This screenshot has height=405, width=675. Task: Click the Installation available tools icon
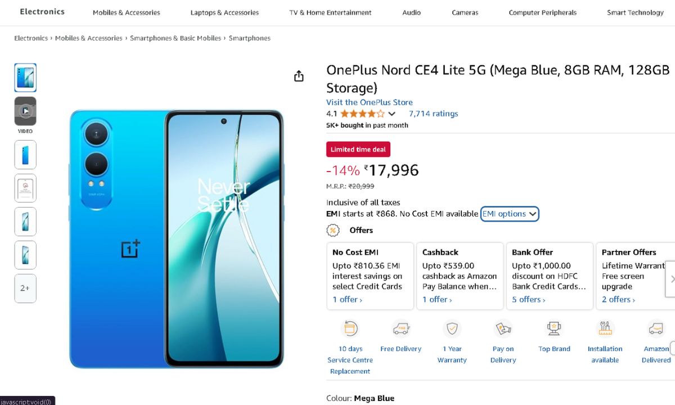click(x=605, y=328)
